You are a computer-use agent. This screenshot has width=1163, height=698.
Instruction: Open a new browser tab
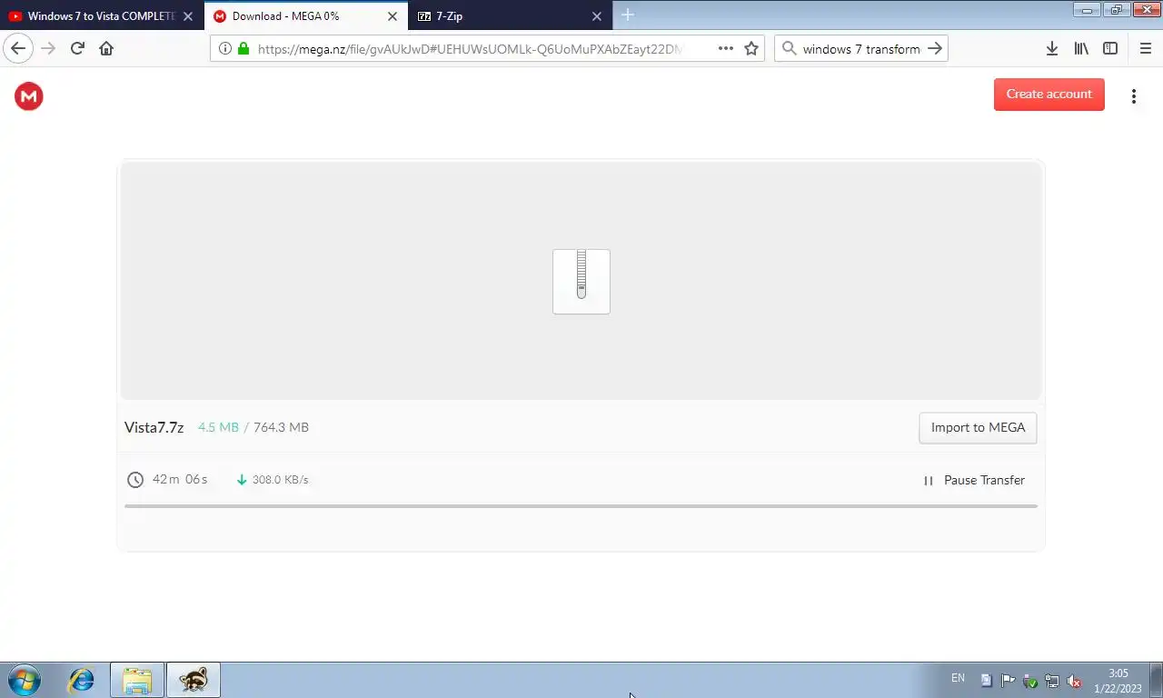628,15
